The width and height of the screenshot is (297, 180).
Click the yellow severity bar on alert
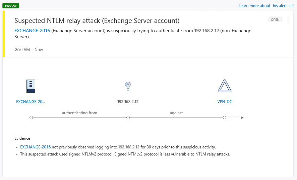pos(3,34)
